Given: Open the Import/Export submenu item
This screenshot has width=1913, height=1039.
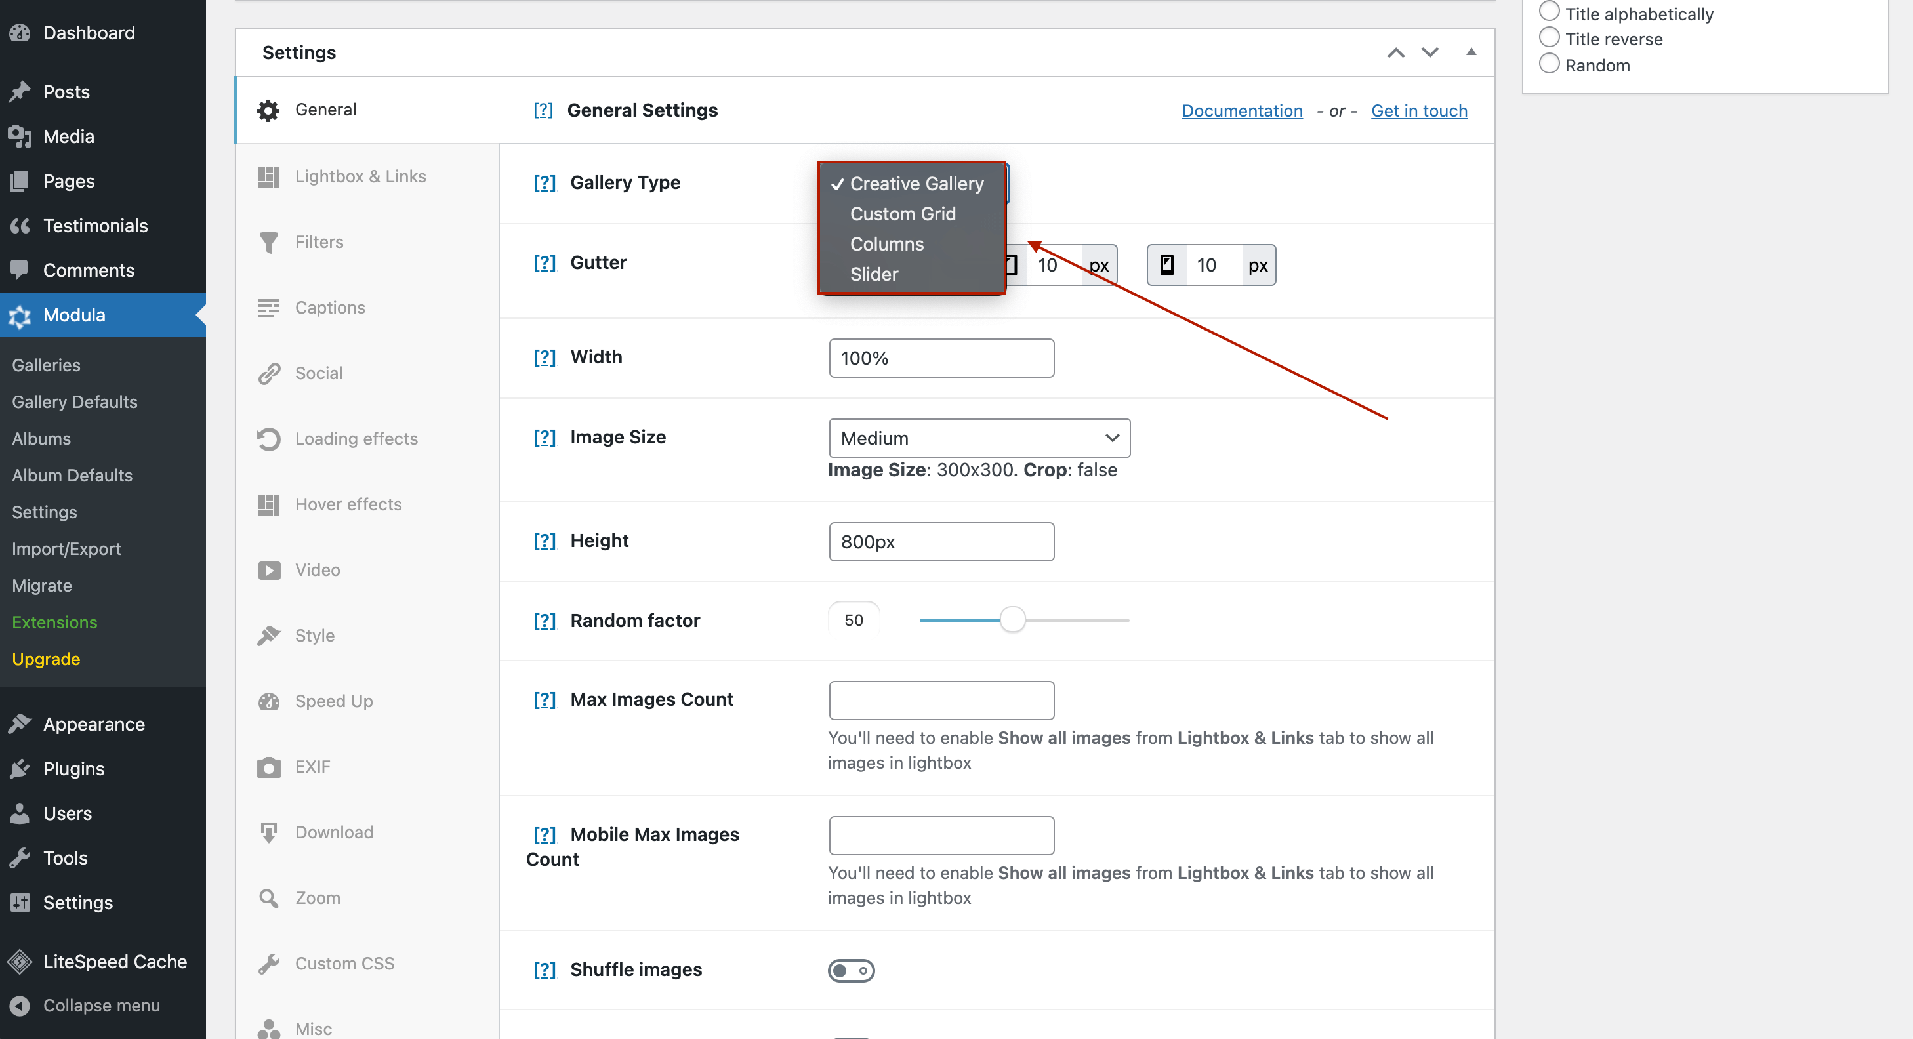Looking at the screenshot, I should 66,549.
